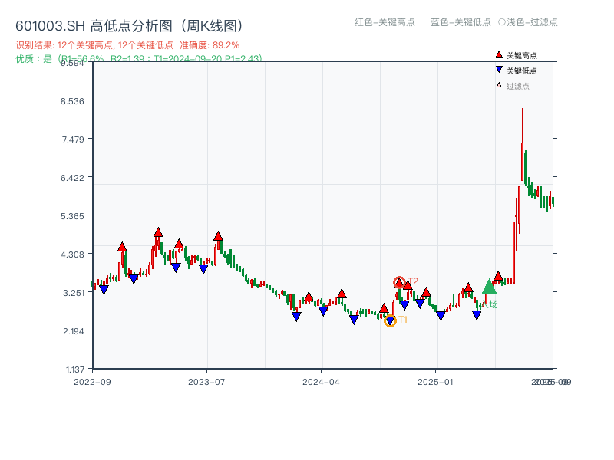Click the key high triangle right of the green entry marker
Viewport: 614px width, 460px height.
(x=498, y=276)
